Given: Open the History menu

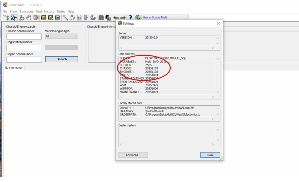Looking at the screenshot, I should [49, 11].
